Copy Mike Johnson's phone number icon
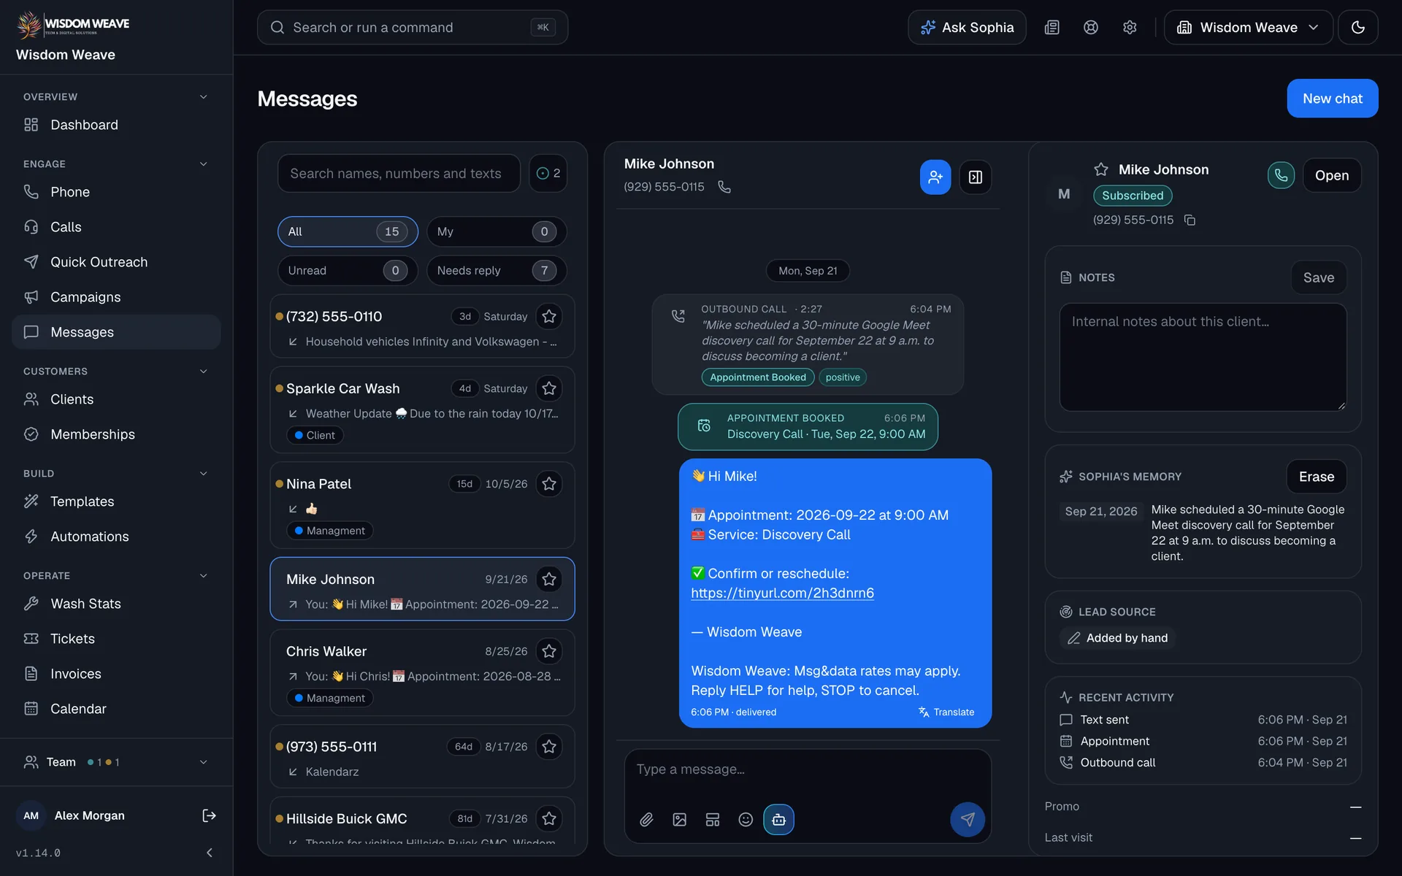 tap(1190, 220)
